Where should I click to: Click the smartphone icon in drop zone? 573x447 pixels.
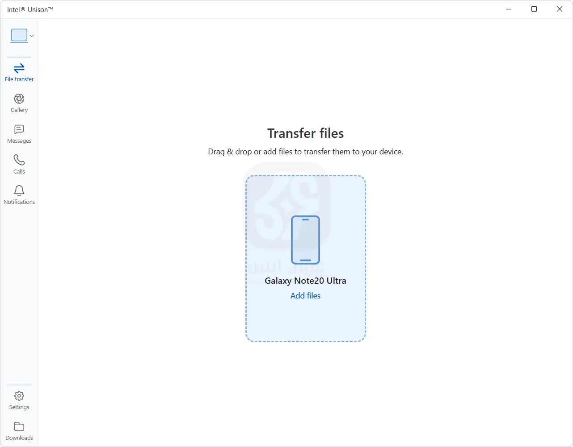click(x=305, y=240)
